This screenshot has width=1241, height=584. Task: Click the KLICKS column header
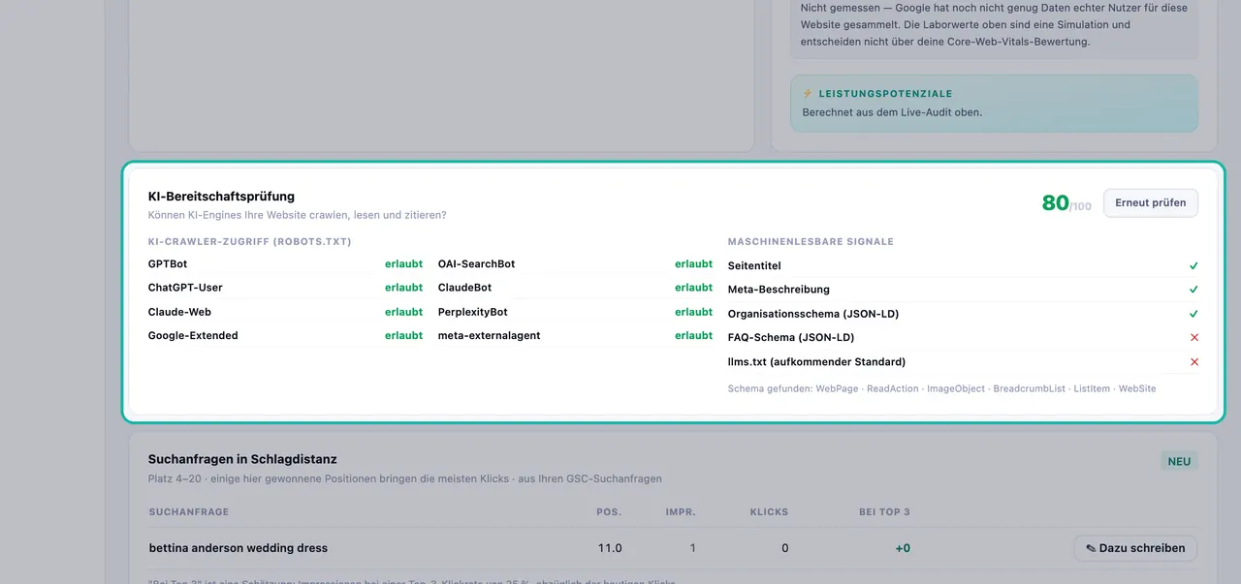[x=769, y=511]
